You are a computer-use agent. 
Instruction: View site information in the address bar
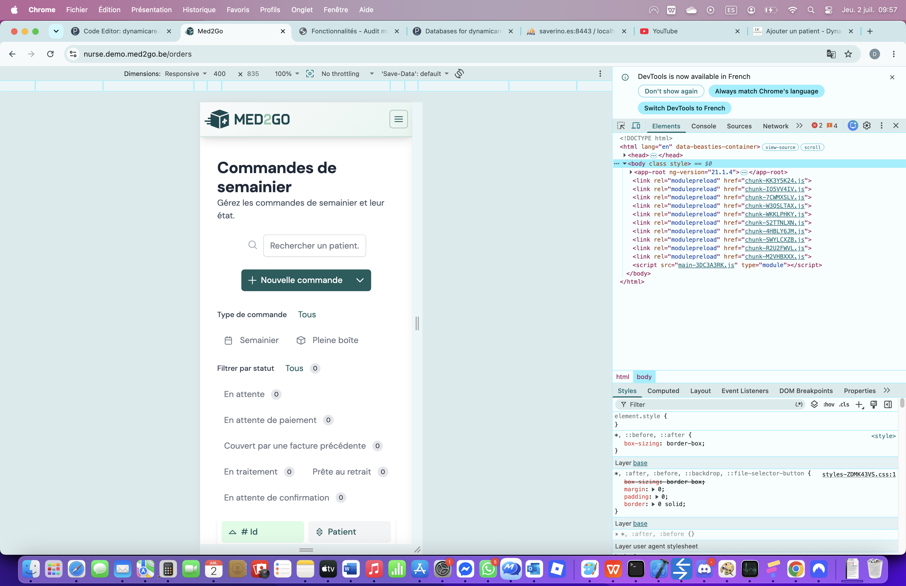click(73, 54)
